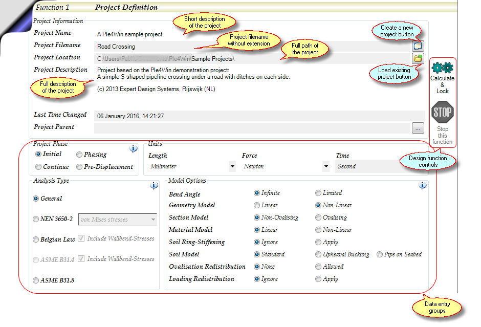Click the Project Filename field
The height and width of the screenshot is (327, 481).
click(253, 47)
